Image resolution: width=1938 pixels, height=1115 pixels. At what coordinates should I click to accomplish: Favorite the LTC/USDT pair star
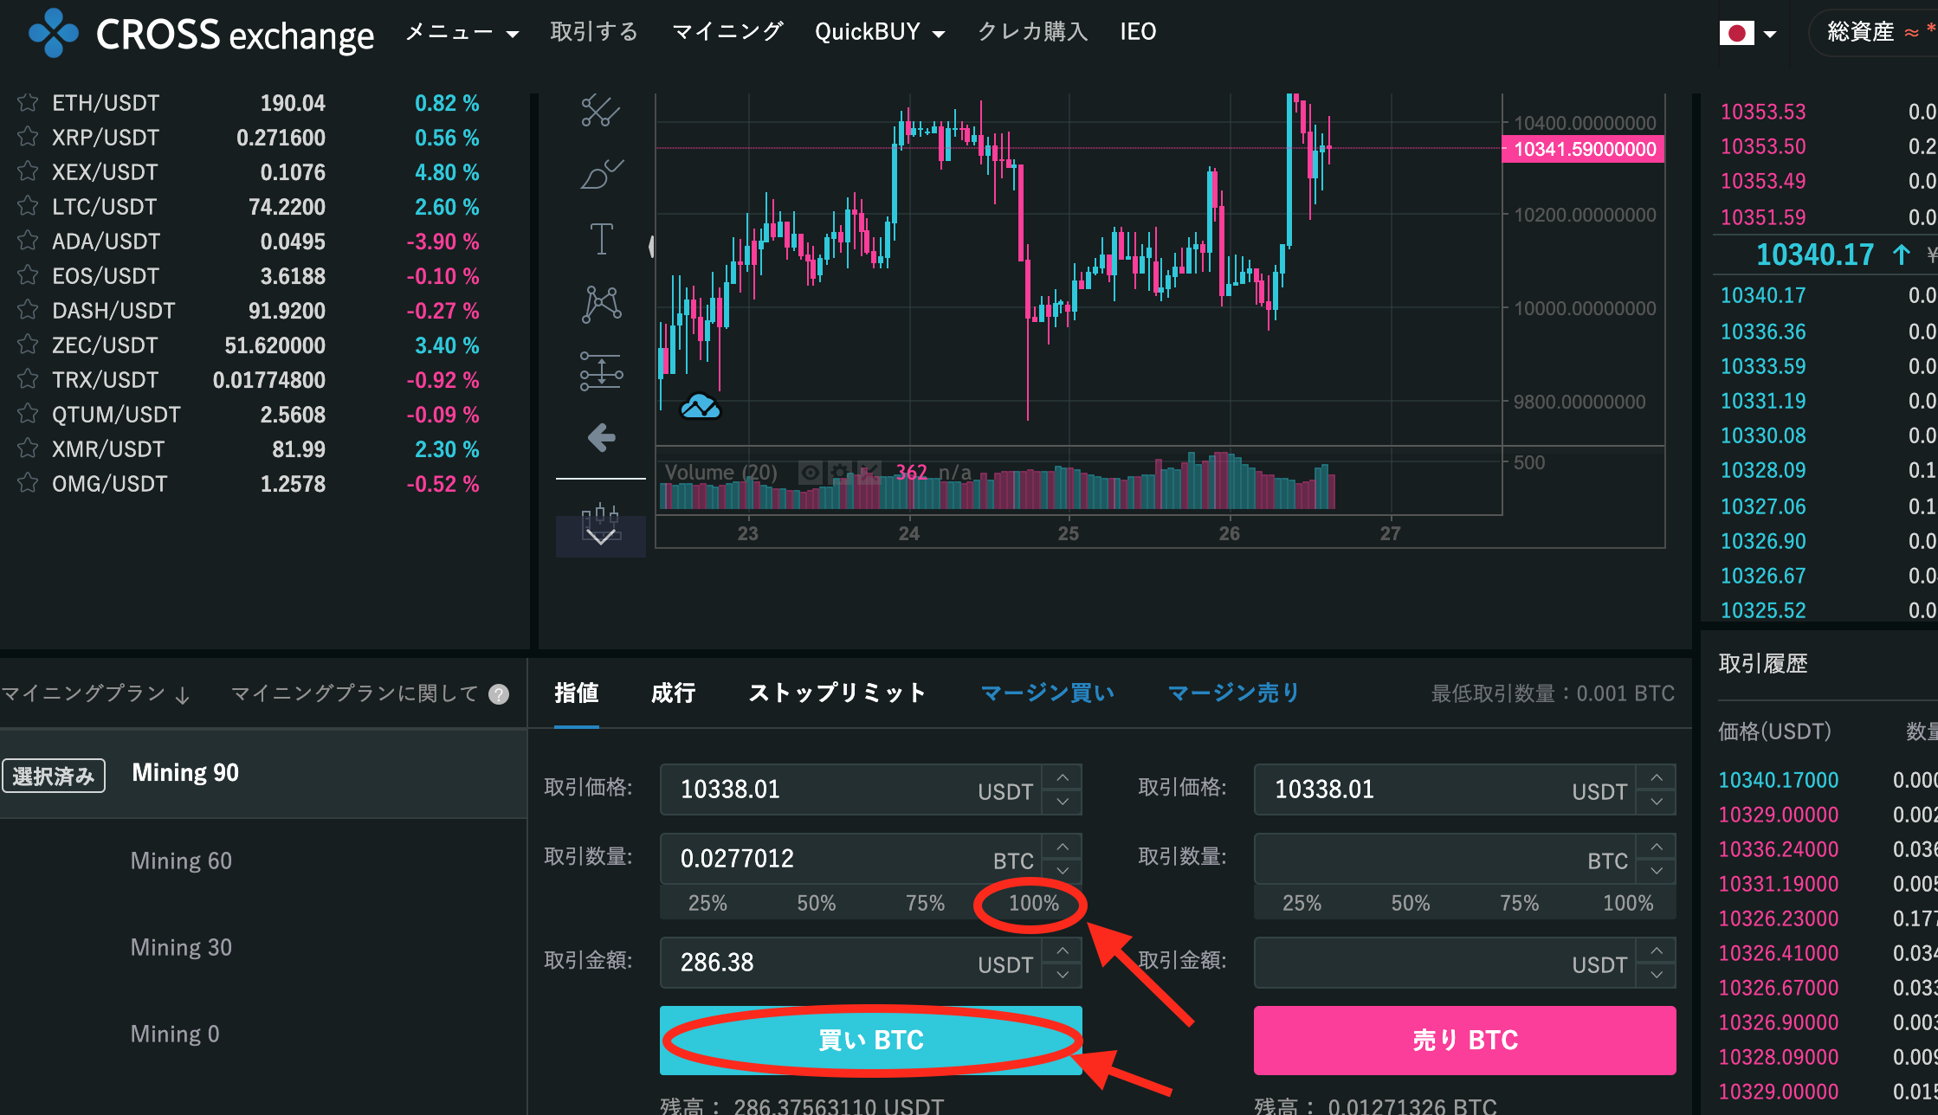pos(28,206)
